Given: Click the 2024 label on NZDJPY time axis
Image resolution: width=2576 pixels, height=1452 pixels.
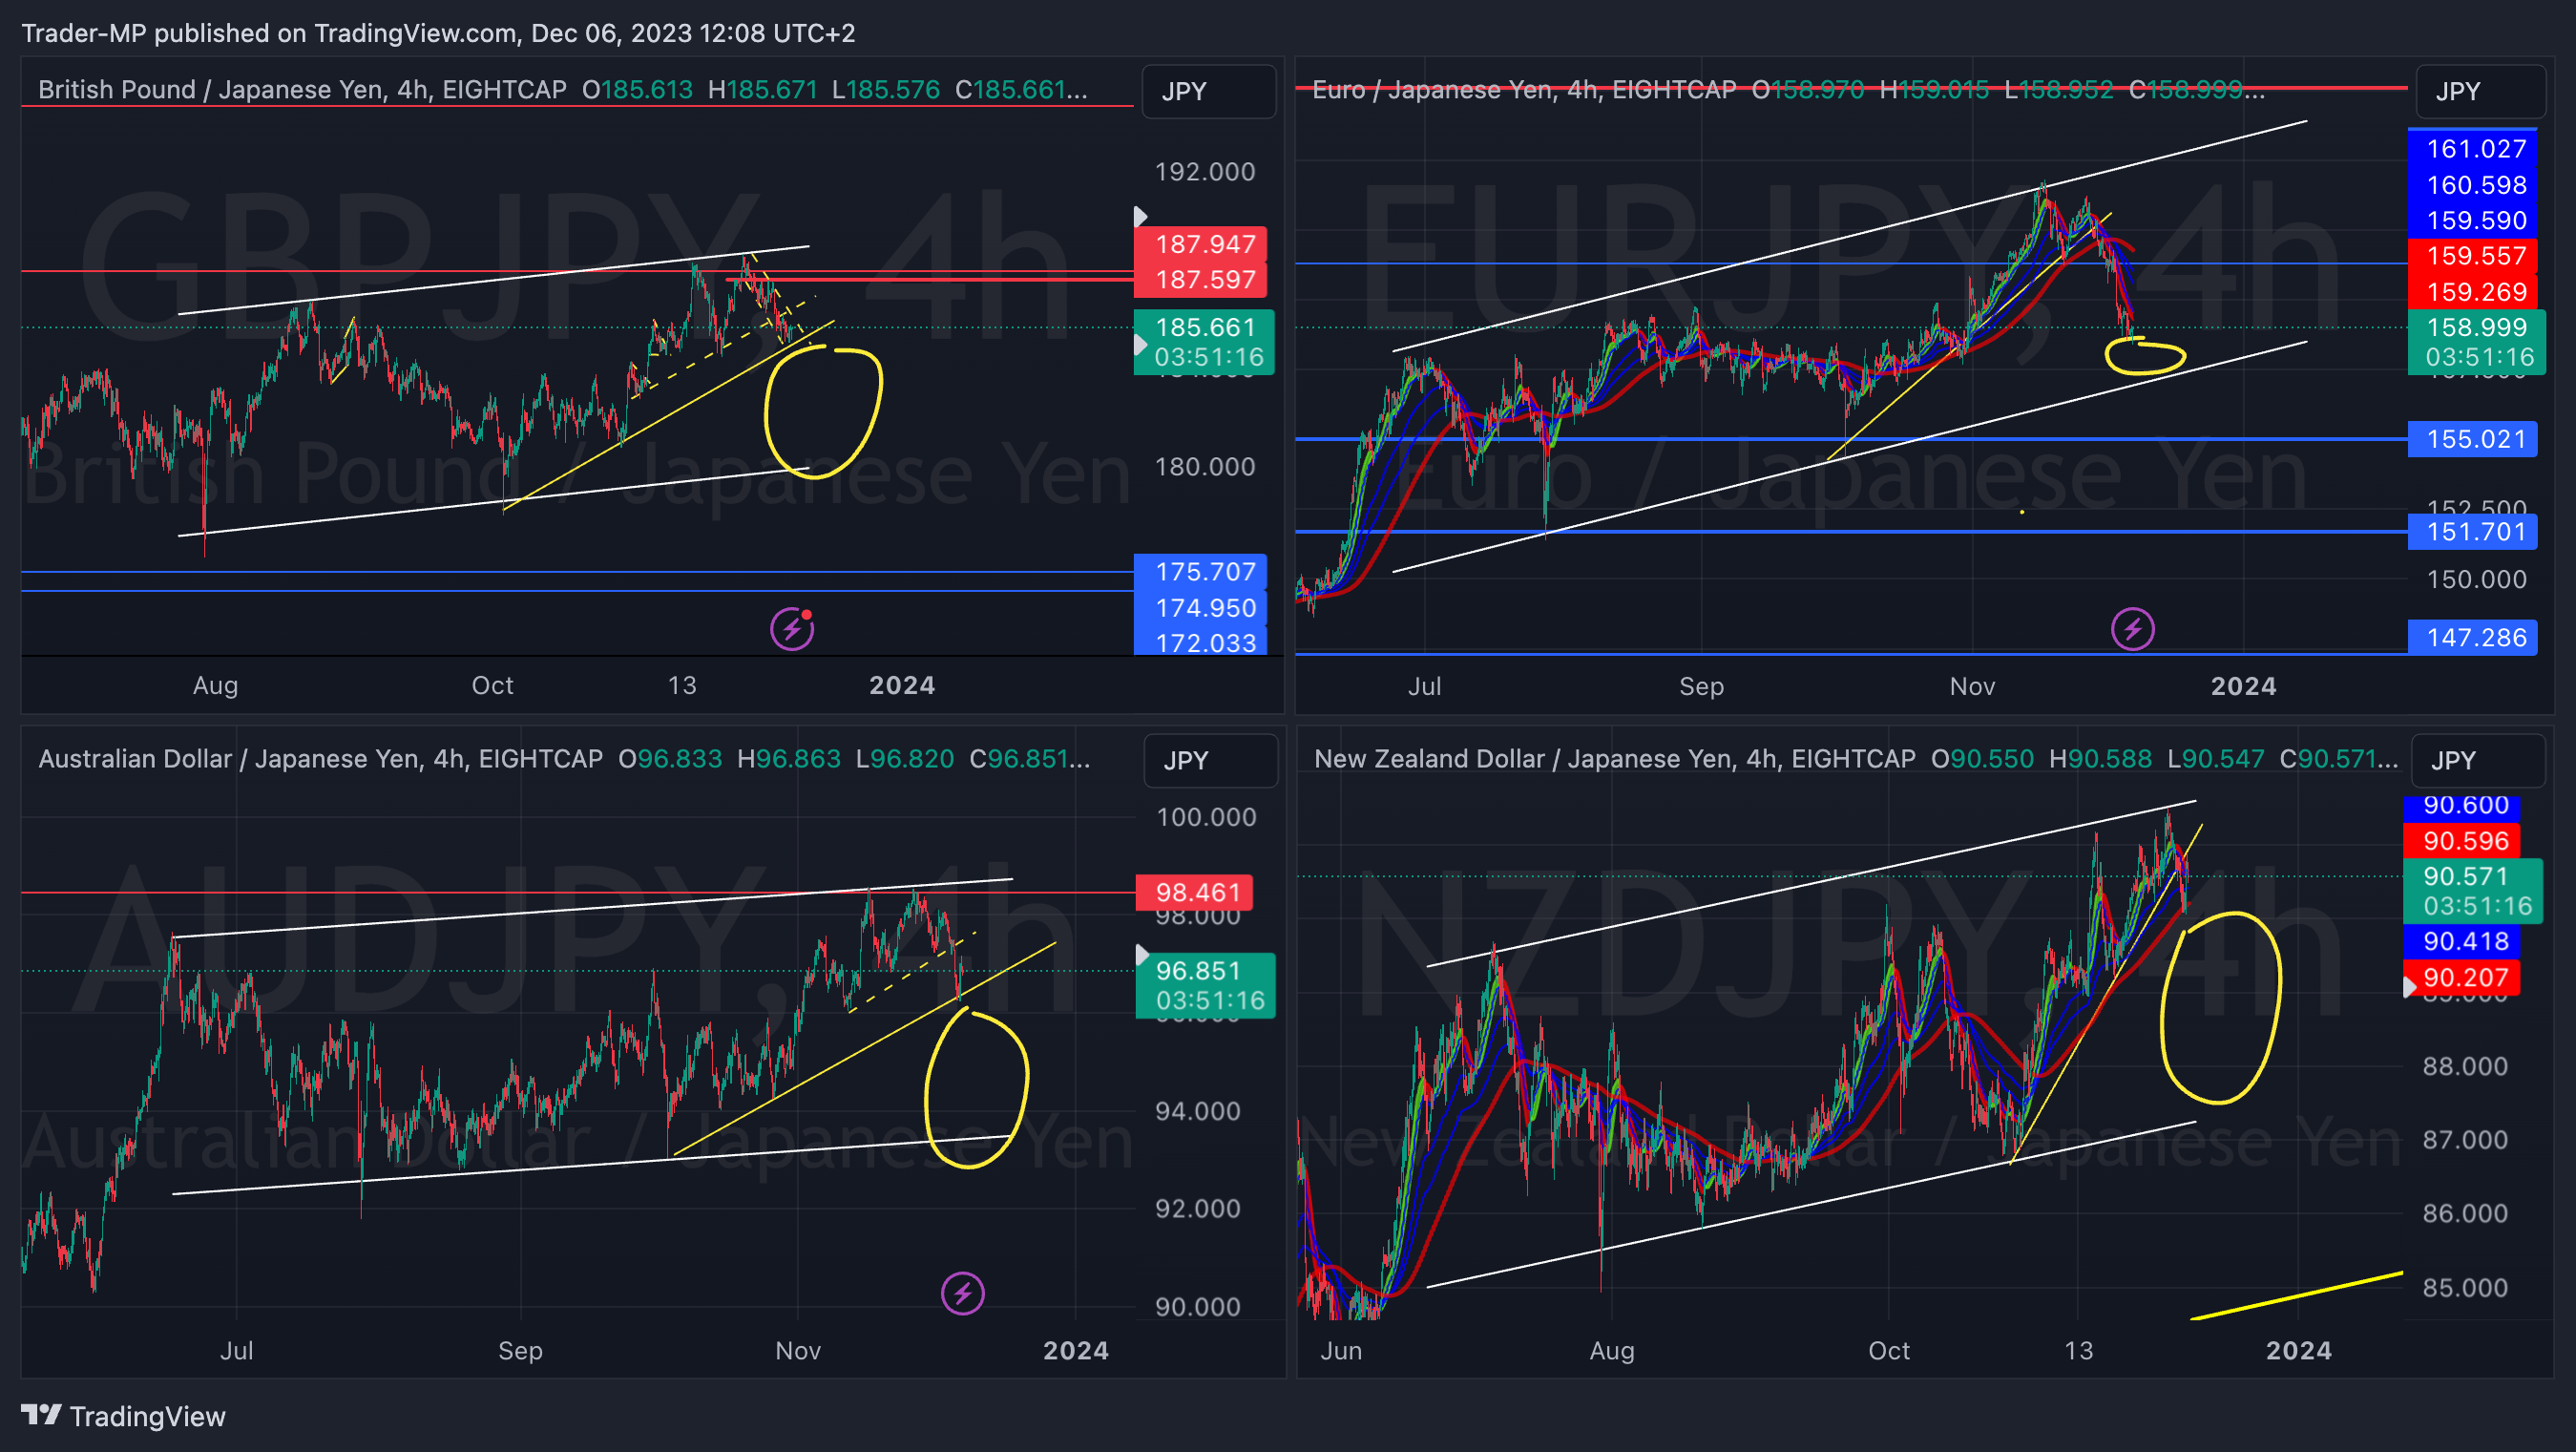Looking at the screenshot, I should (x=2298, y=1351).
